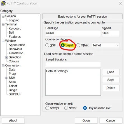Click the PuTTY icon in title bar

click(x=3, y=3)
